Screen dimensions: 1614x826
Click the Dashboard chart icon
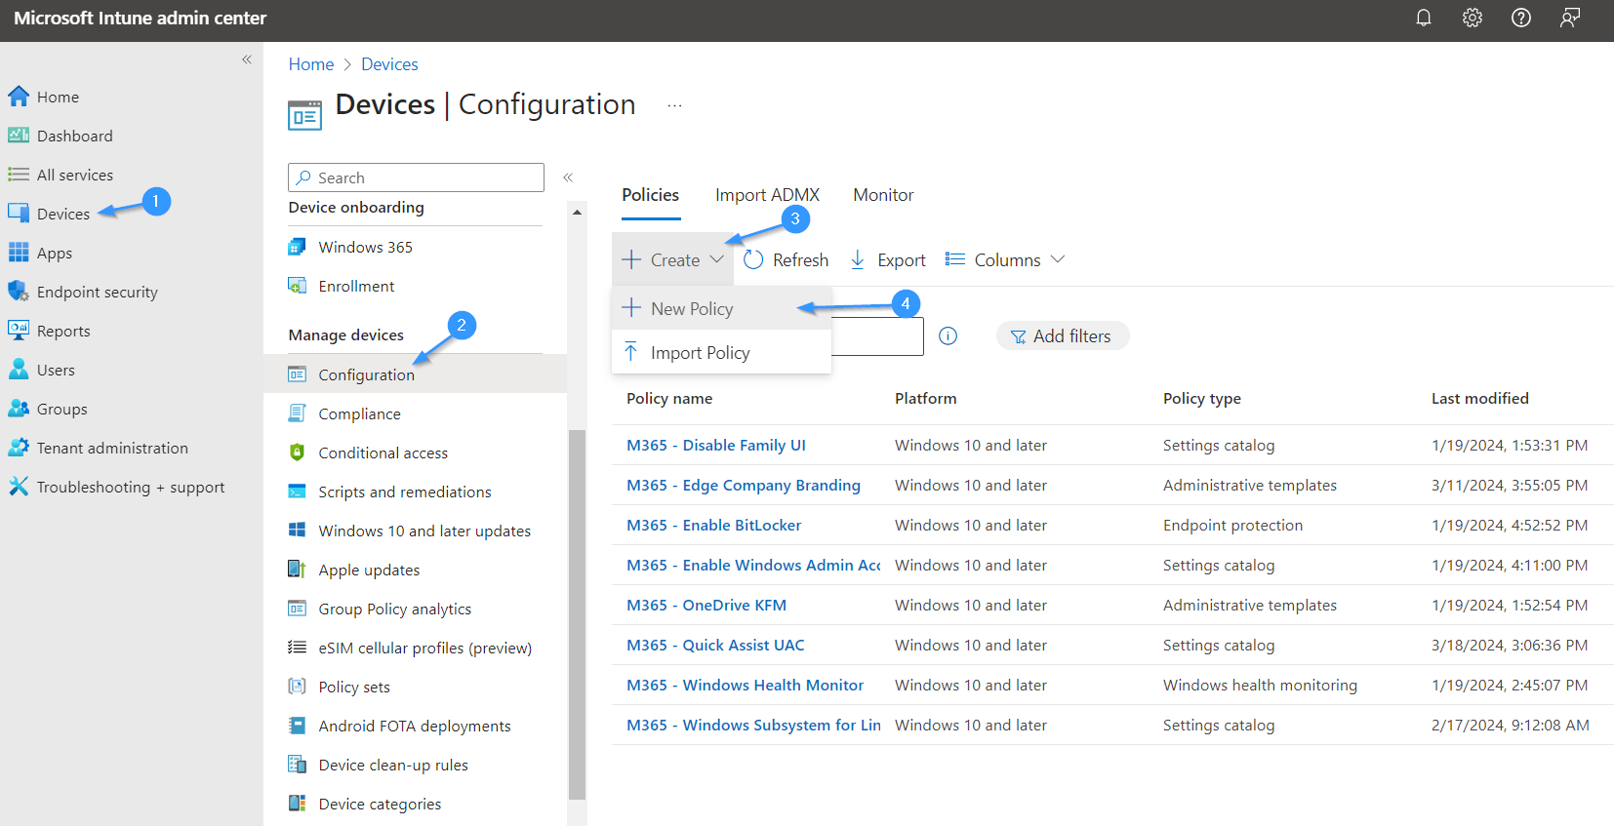19,136
